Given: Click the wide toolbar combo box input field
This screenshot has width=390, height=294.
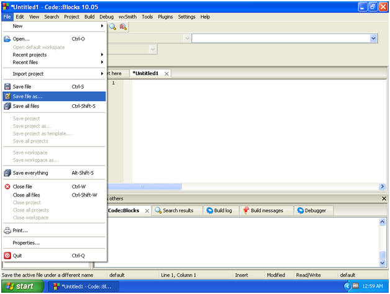Looking at the screenshot, I should (x=281, y=38).
